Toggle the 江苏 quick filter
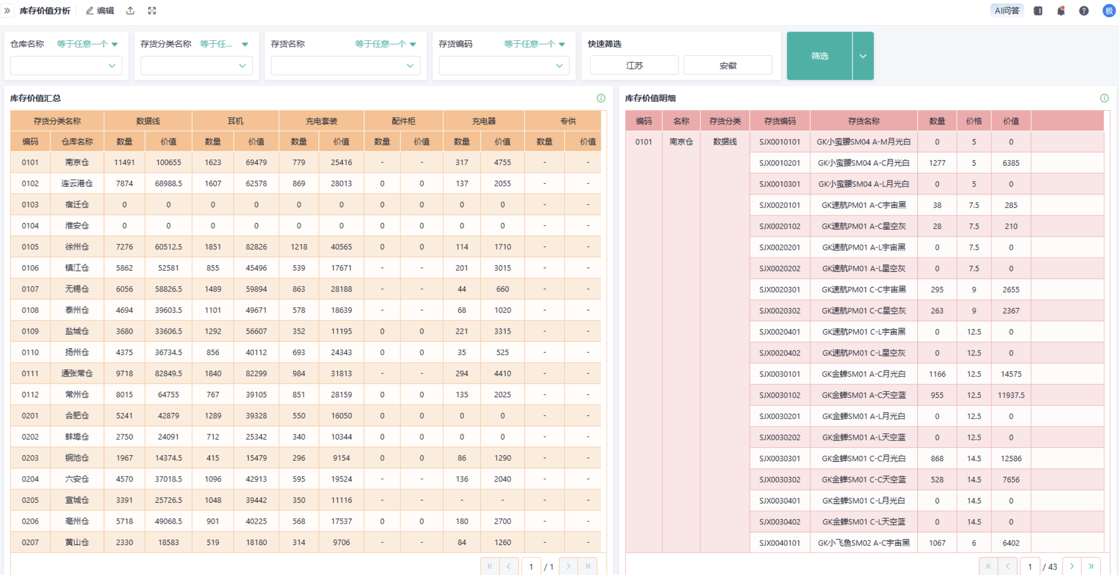The image size is (1119, 575). point(634,66)
